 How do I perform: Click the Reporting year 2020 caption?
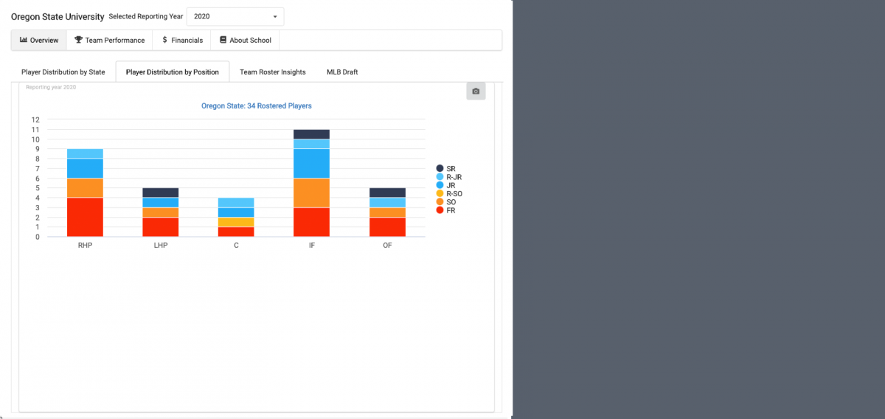click(x=51, y=87)
